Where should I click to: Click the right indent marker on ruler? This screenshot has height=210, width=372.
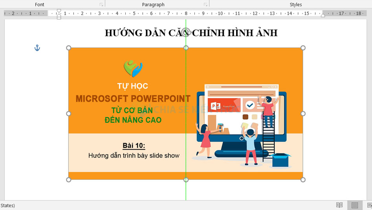pos(323,15)
